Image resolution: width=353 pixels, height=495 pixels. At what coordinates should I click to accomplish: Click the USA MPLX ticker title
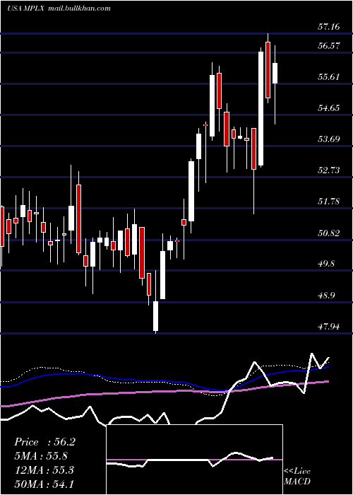coord(26,8)
